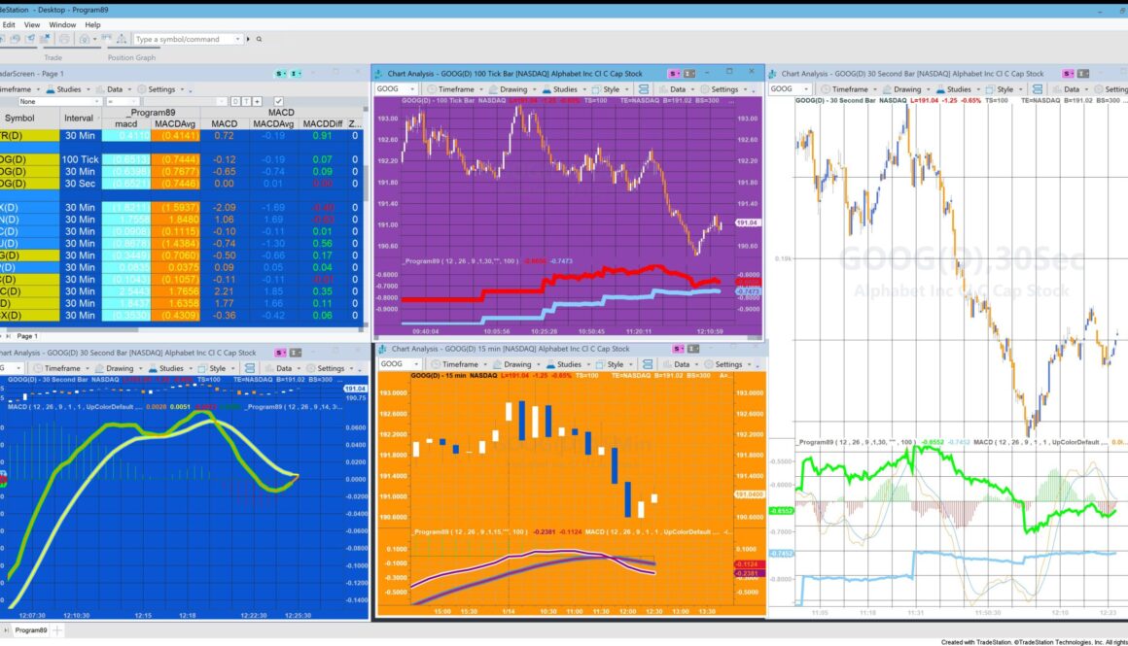Click the plus button in RadarScreen filter row
This screenshot has height=646, width=1128.
(x=257, y=101)
